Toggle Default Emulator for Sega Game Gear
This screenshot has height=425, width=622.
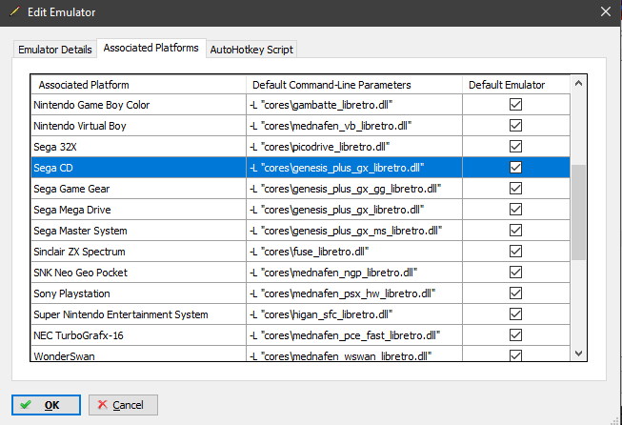(x=515, y=189)
